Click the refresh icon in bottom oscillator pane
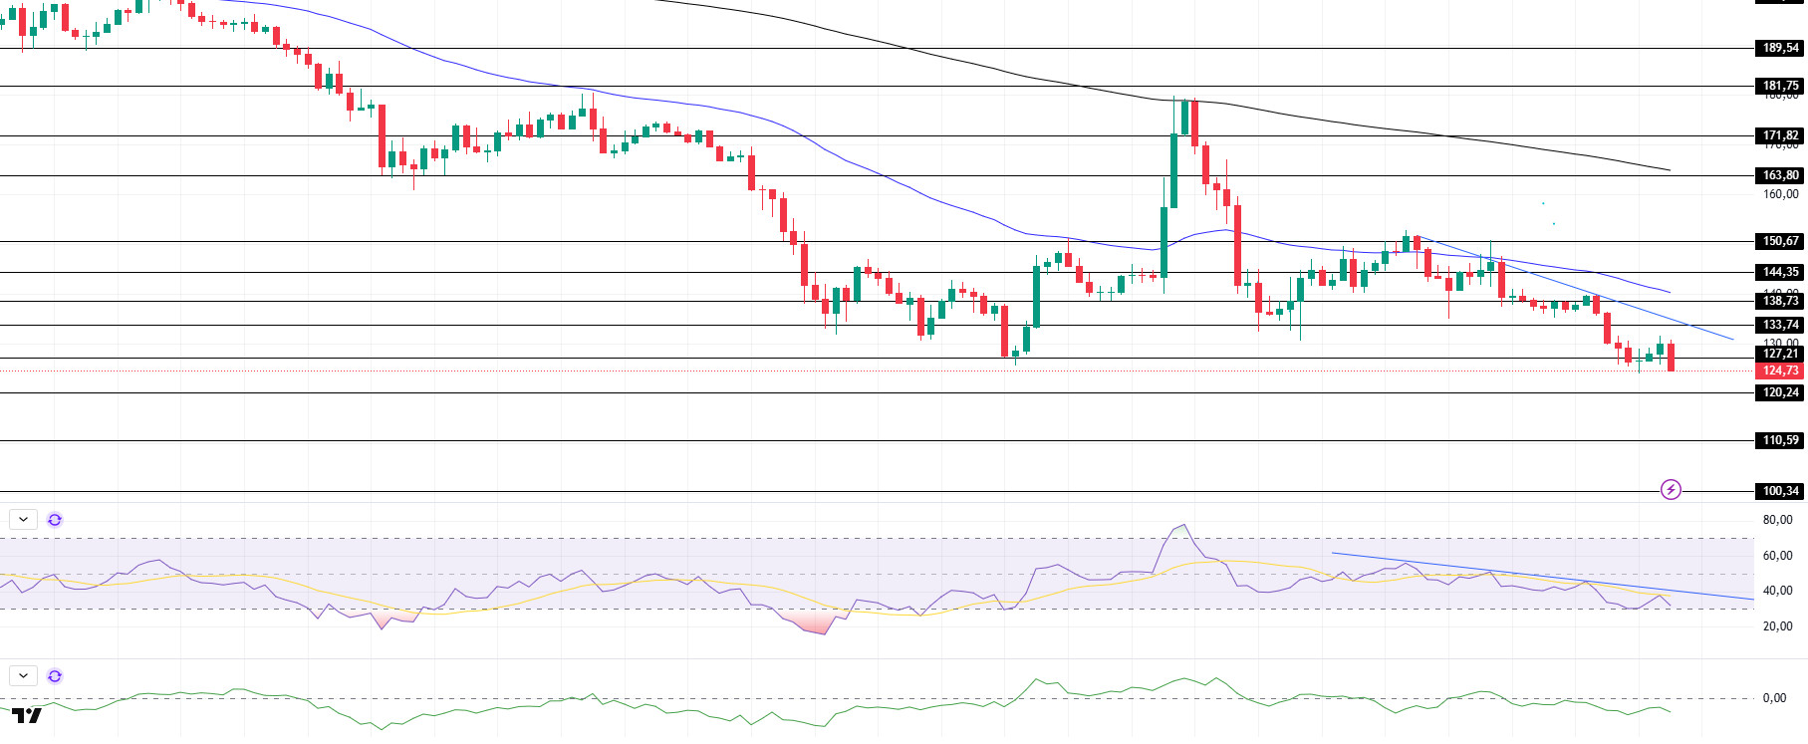The width and height of the screenshot is (1808, 744). (55, 675)
